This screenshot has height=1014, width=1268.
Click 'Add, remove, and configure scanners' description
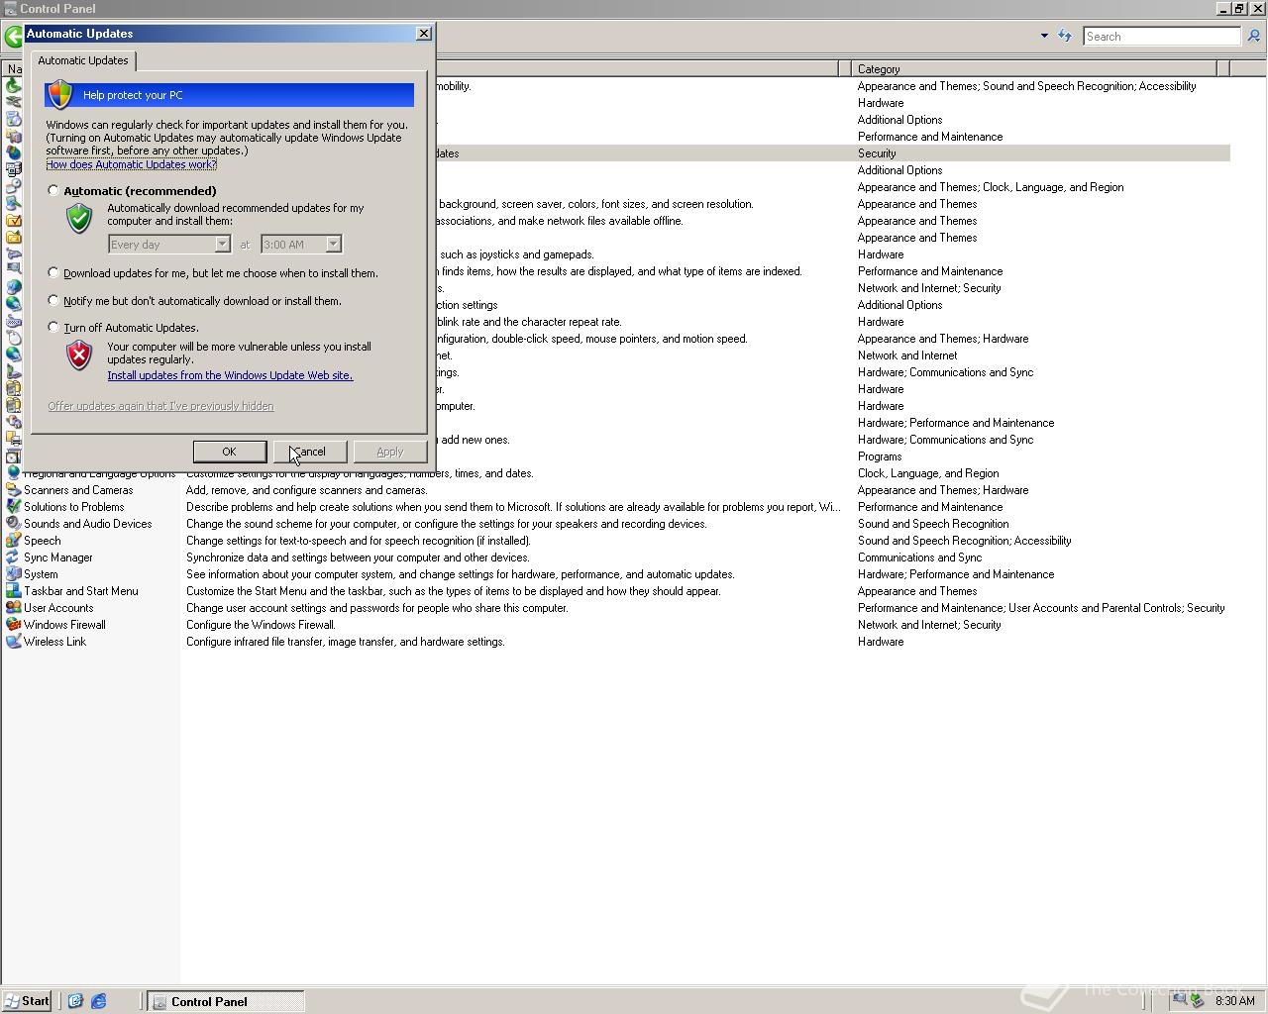coord(307,490)
